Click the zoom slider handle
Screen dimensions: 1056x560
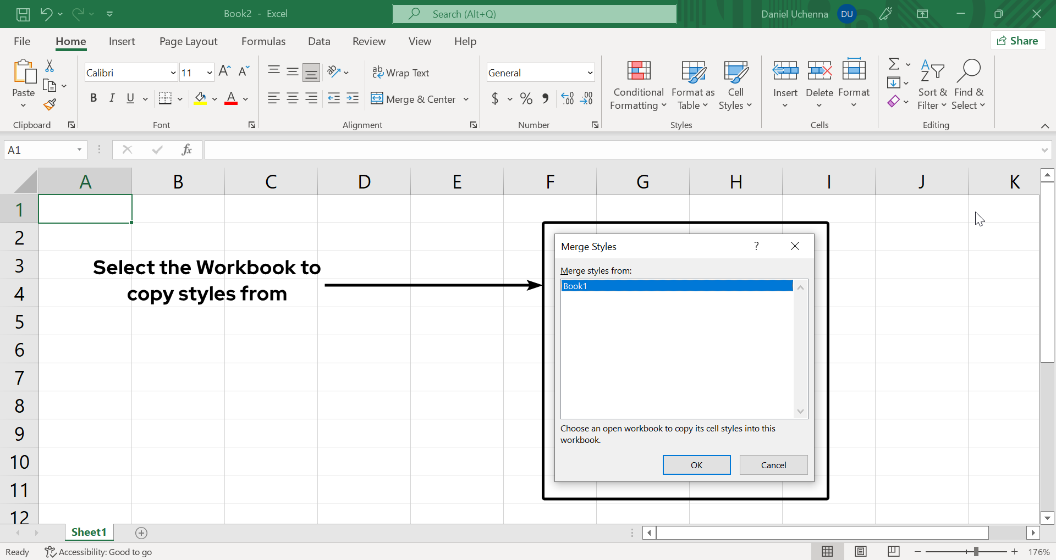click(976, 551)
